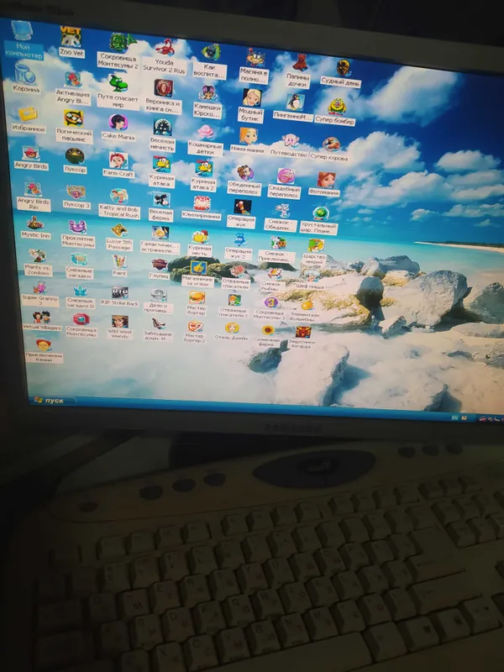This screenshot has width=504, height=672.
Task: Open the пуск Start menu button
Action: click(x=51, y=401)
